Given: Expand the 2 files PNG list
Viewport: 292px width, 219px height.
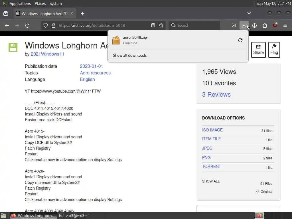Looking at the screenshot, I should click(267, 158).
